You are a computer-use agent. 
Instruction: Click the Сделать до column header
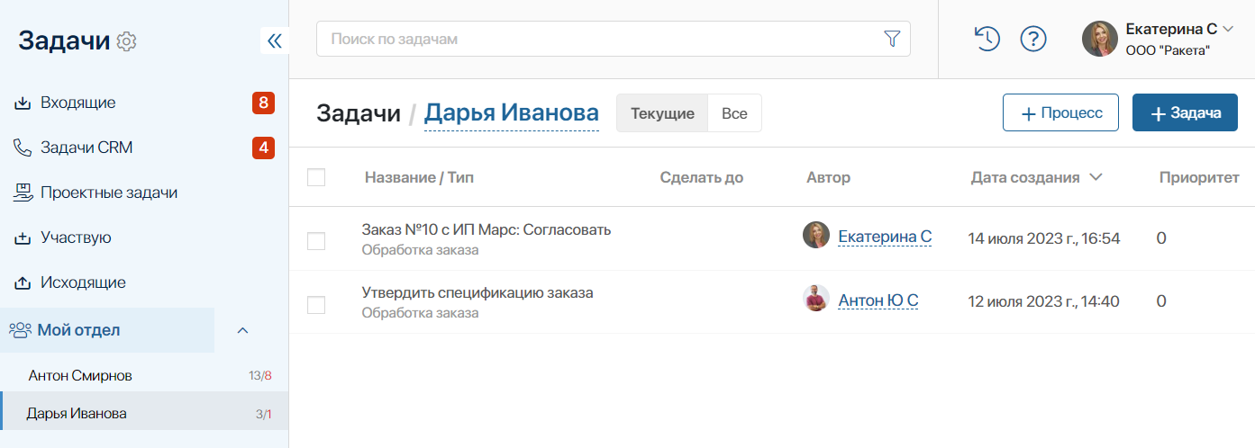[702, 177]
